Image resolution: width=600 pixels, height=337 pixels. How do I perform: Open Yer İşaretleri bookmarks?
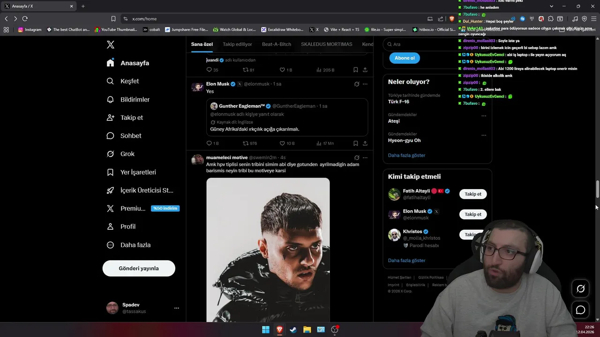click(x=131, y=172)
